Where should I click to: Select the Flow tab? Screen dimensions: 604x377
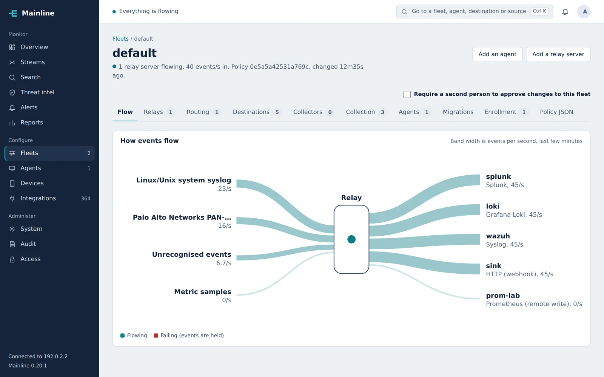[125, 112]
